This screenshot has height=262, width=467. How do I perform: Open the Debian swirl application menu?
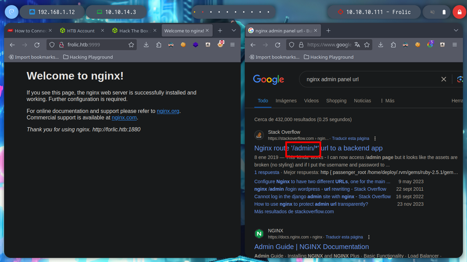pos(11,12)
